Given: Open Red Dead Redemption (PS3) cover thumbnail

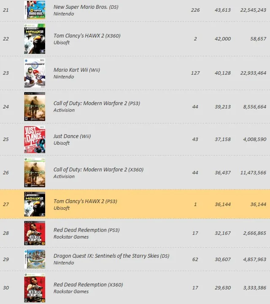Looking at the screenshot, I should coord(35,233).
